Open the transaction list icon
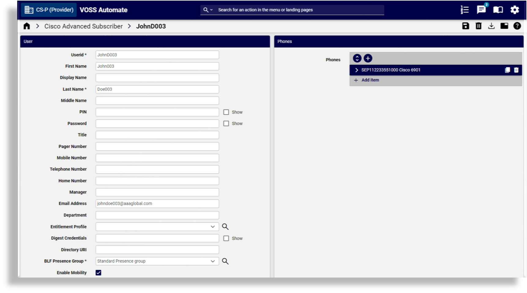Image resolution: width=527 pixels, height=293 pixels. click(x=465, y=10)
